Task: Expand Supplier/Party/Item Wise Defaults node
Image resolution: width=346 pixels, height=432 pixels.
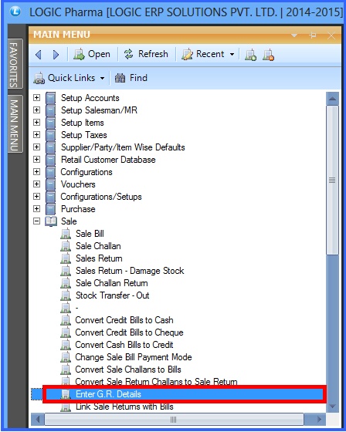Action: pos(36,147)
